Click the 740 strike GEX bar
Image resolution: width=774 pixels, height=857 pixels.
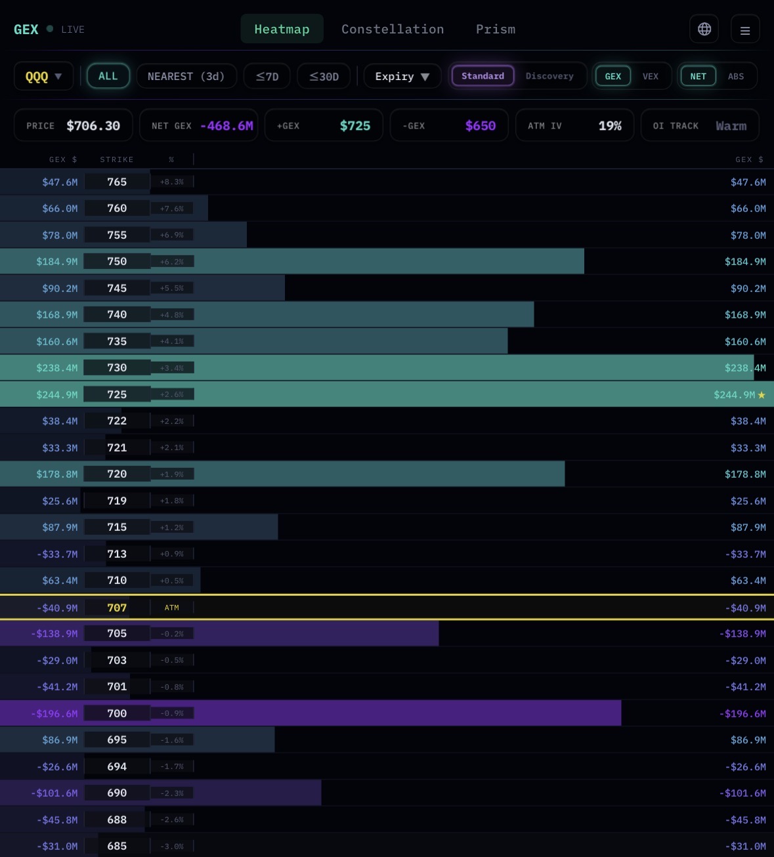(x=267, y=314)
